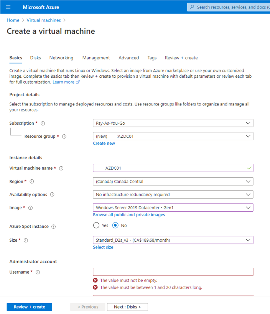This screenshot has width=270, height=314.
Task: Click the Previous button
Action: click(88, 307)
